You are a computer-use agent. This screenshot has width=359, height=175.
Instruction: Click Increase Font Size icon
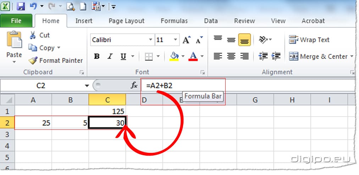(x=186, y=40)
